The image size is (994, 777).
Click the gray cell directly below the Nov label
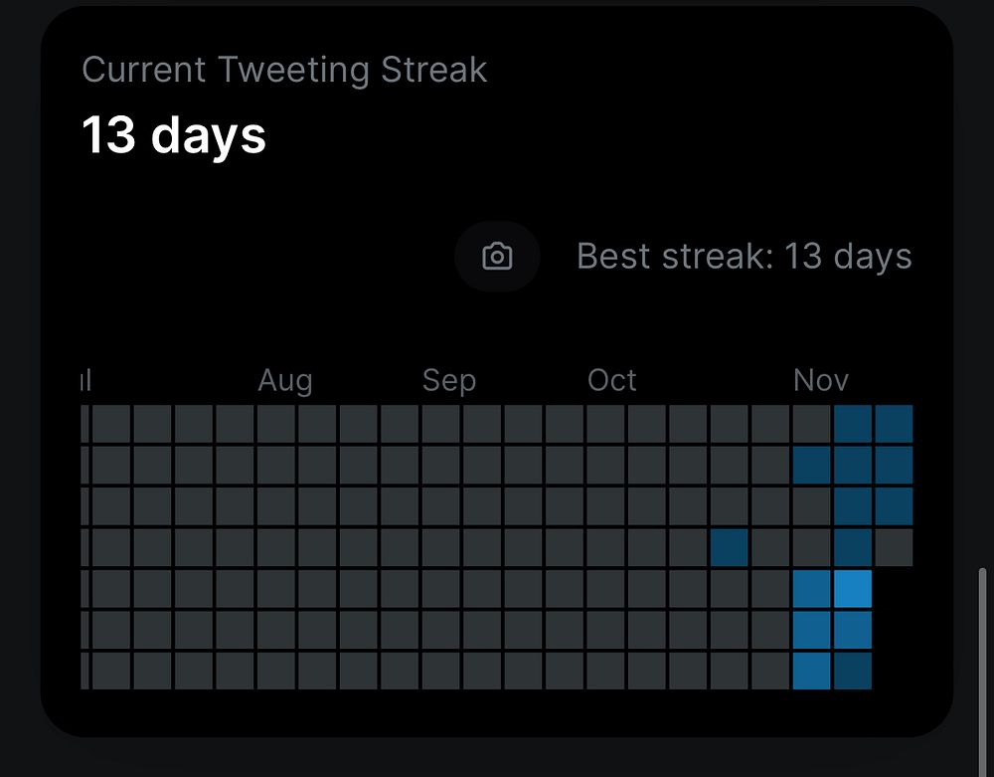click(811, 423)
